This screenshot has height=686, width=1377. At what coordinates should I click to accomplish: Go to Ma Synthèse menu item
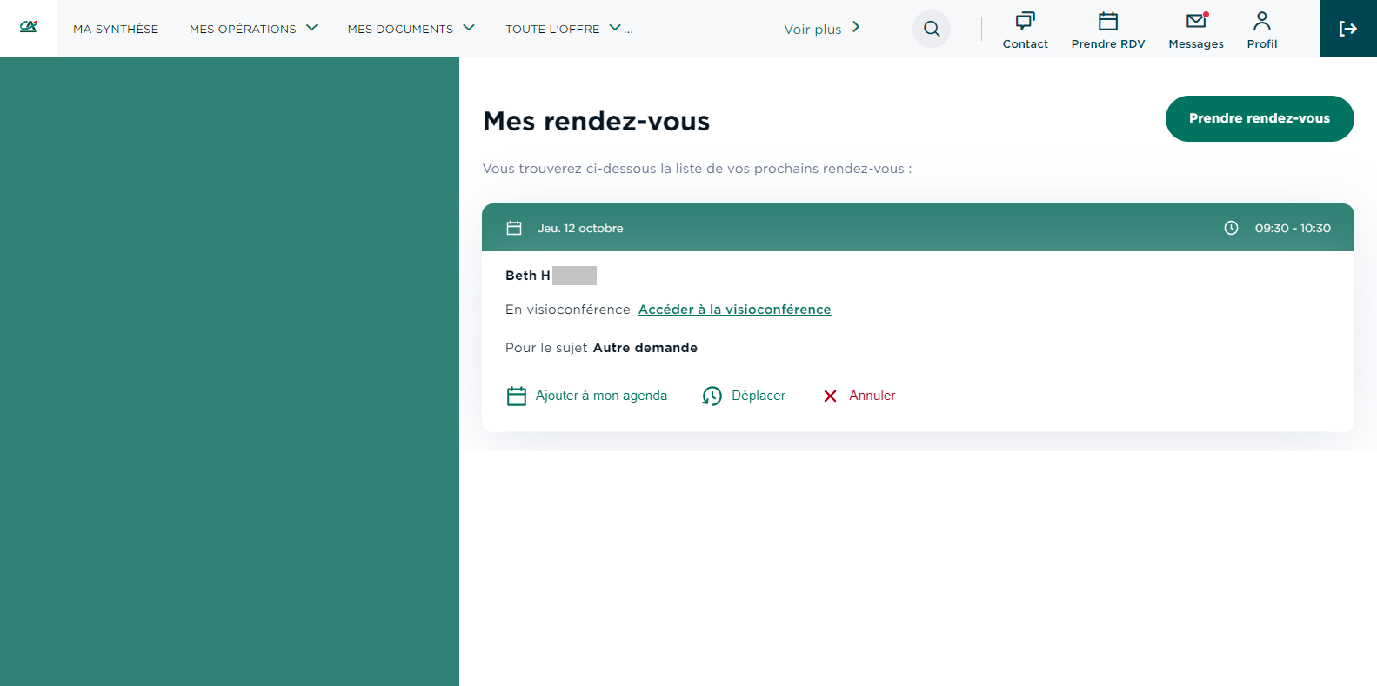pyautogui.click(x=116, y=29)
